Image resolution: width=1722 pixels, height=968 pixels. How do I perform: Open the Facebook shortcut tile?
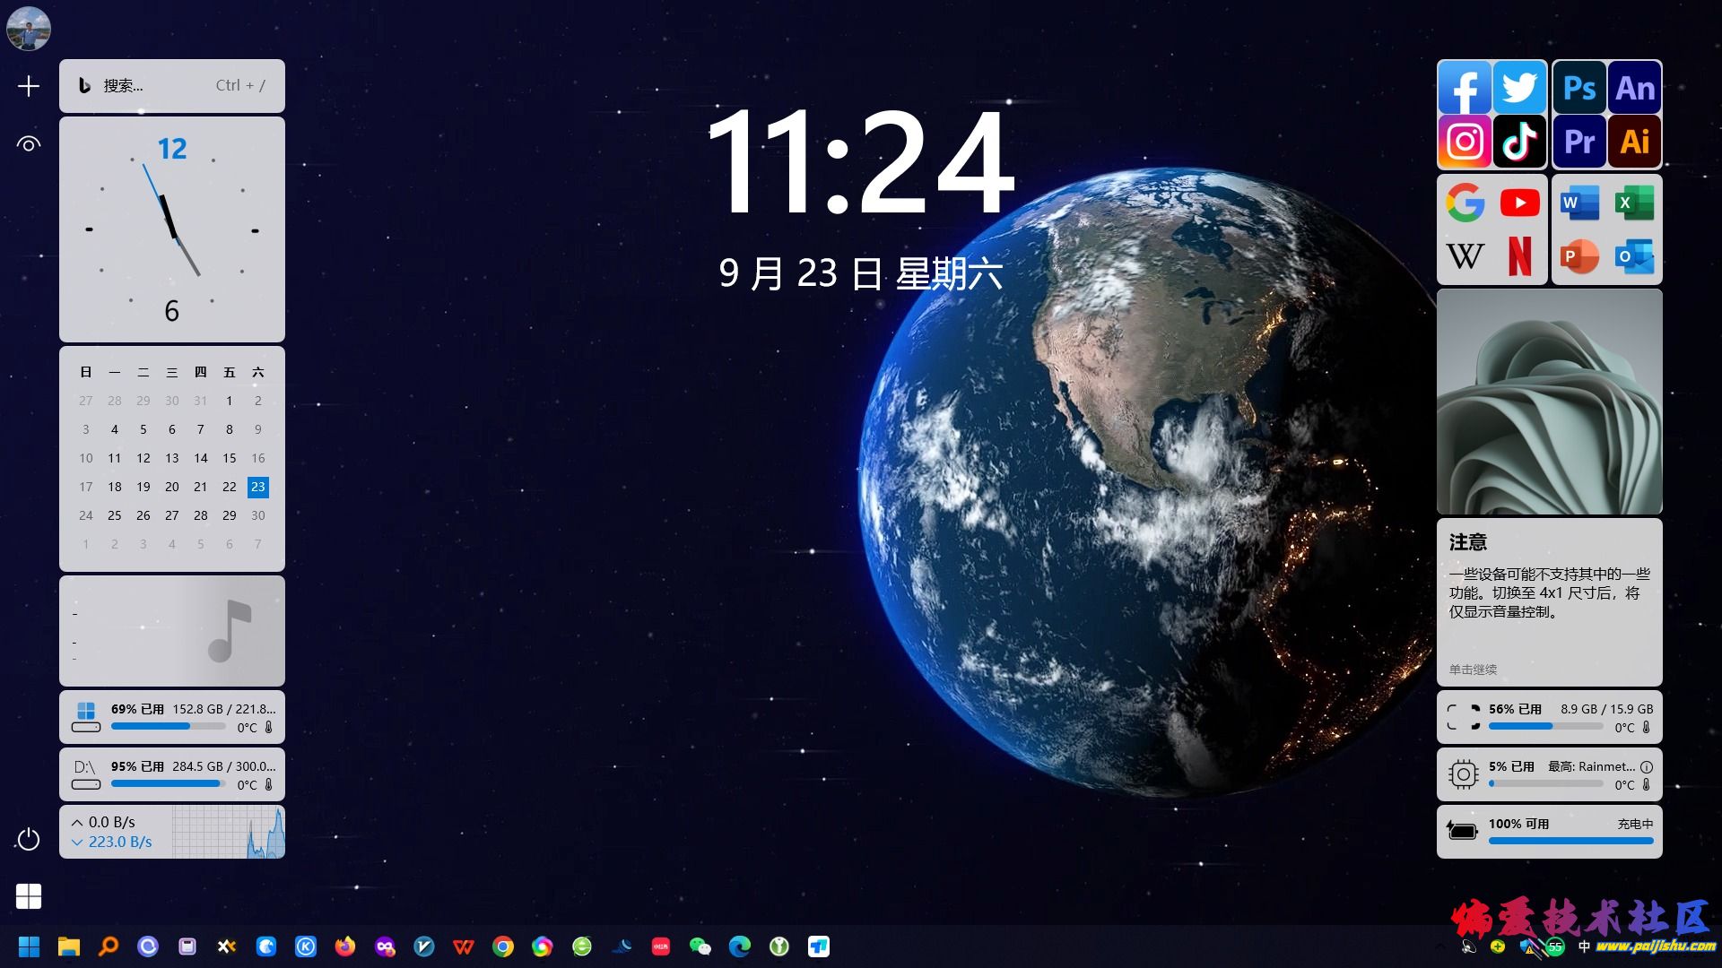click(x=1465, y=88)
